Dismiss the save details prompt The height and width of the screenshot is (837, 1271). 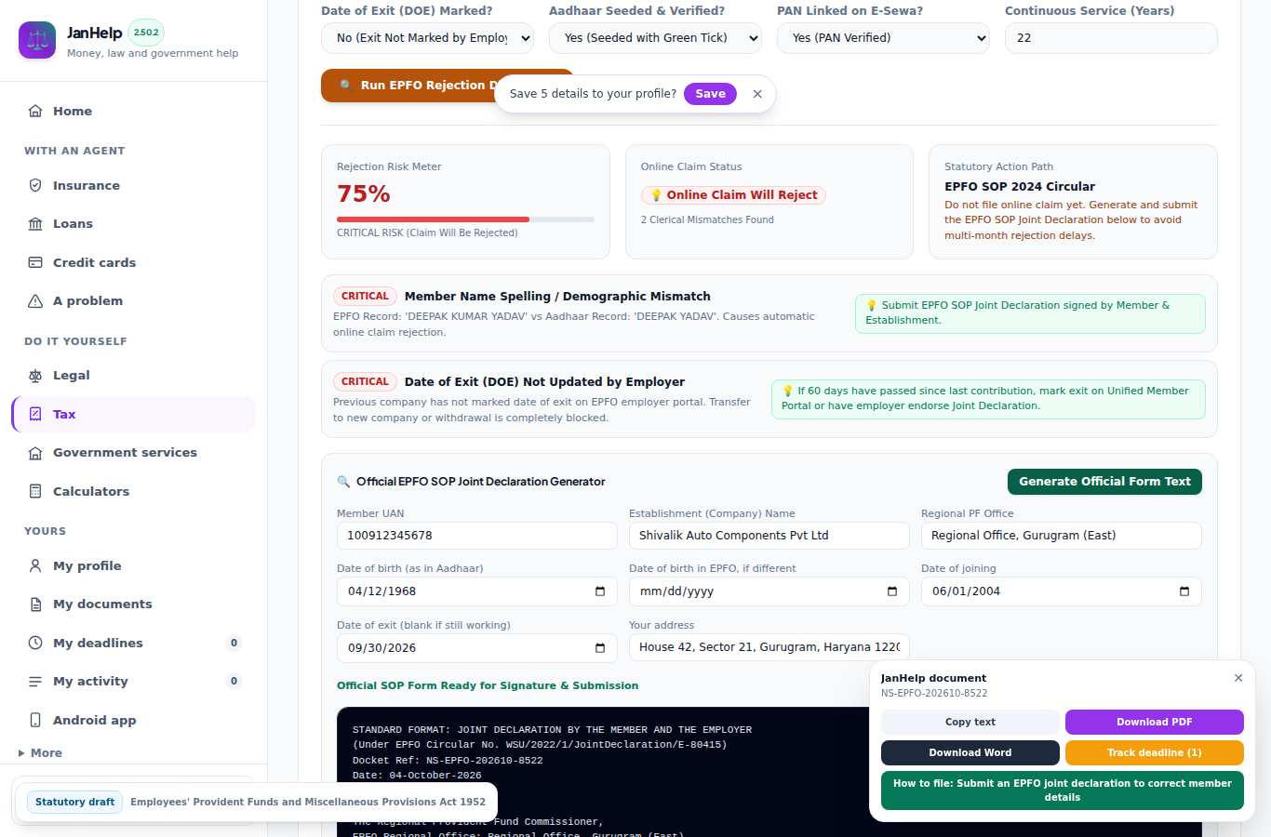tap(757, 94)
